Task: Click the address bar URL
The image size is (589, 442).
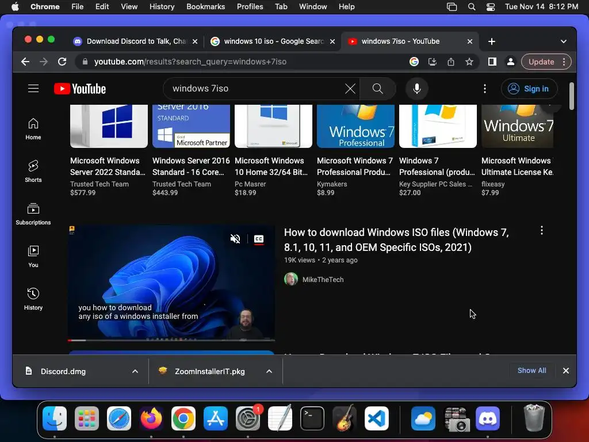Action: coord(190,62)
